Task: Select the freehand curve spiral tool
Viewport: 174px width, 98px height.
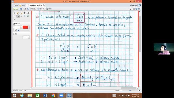Action: point(28,13)
